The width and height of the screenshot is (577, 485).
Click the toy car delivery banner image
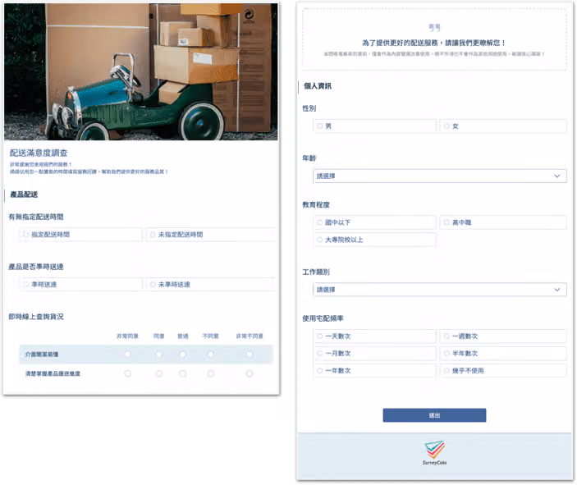(141, 71)
